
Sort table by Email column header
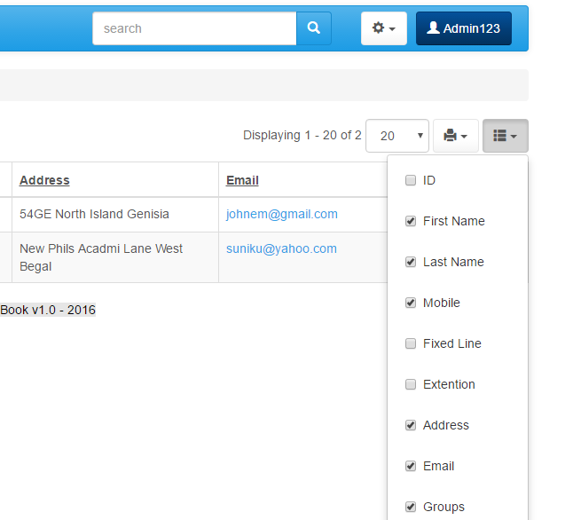click(x=242, y=180)
